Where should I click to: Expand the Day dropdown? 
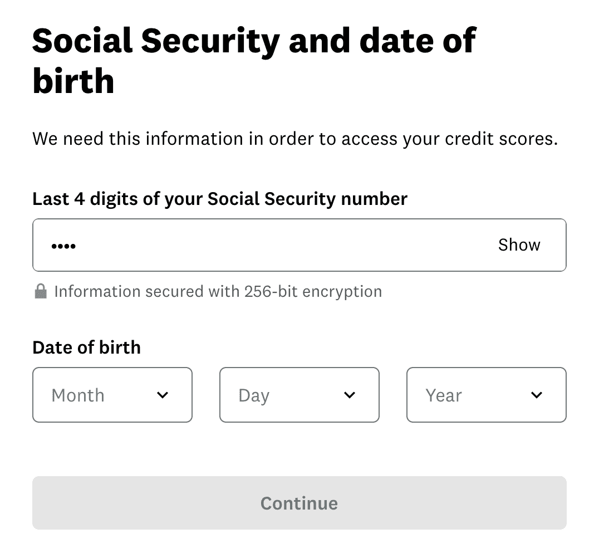pos(299,395)
